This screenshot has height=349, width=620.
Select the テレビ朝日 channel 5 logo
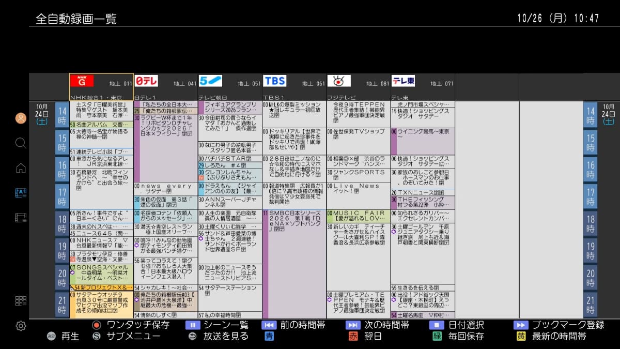tap(210, 81)
